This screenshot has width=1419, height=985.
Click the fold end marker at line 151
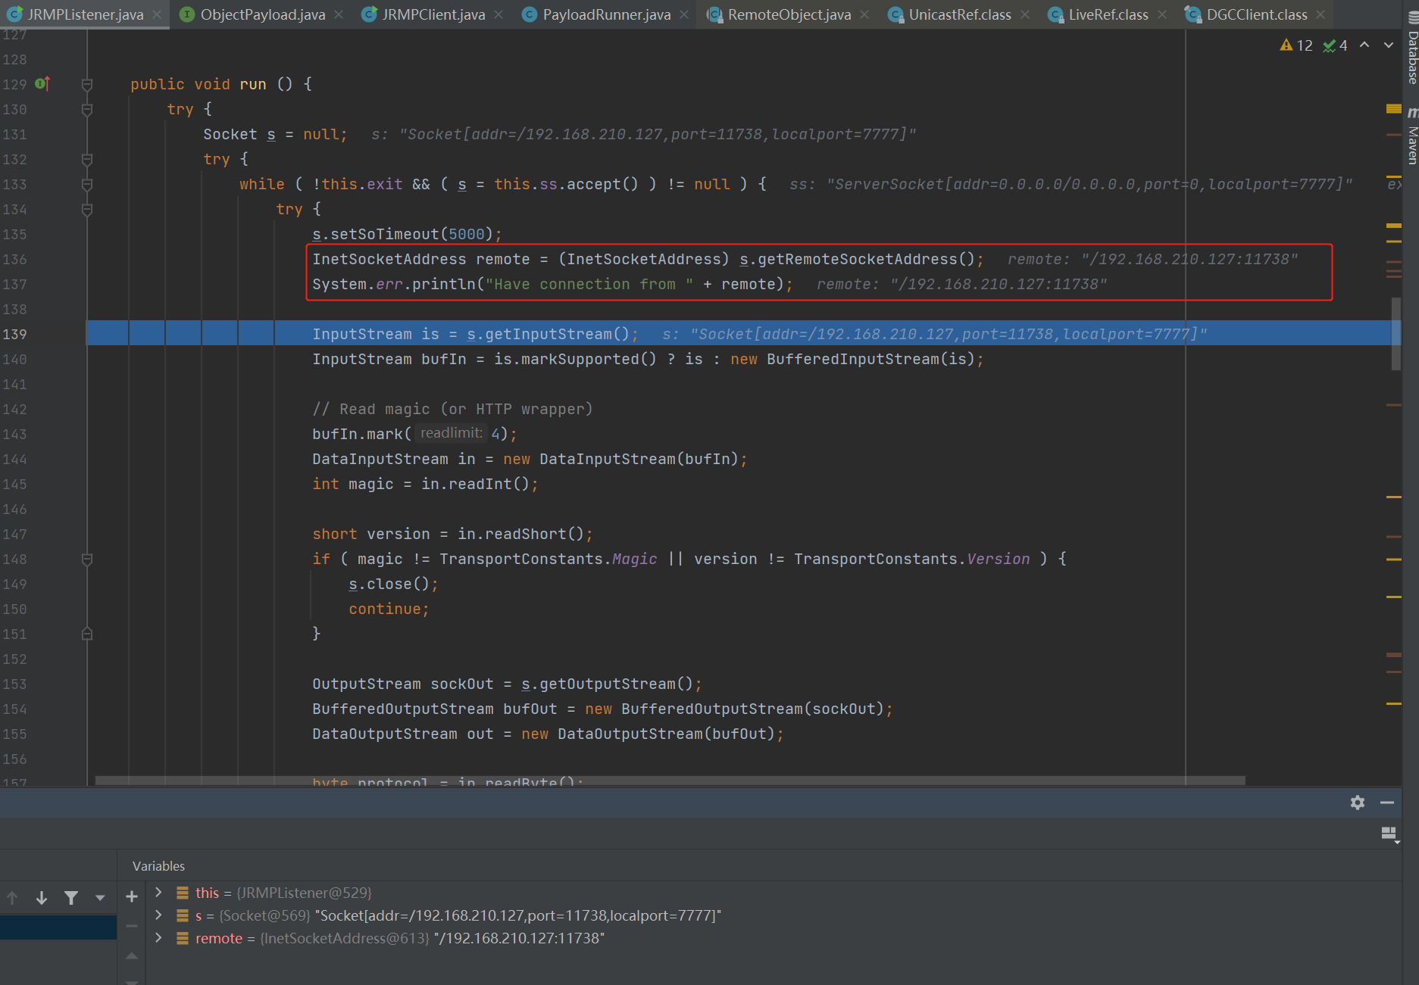87,634
